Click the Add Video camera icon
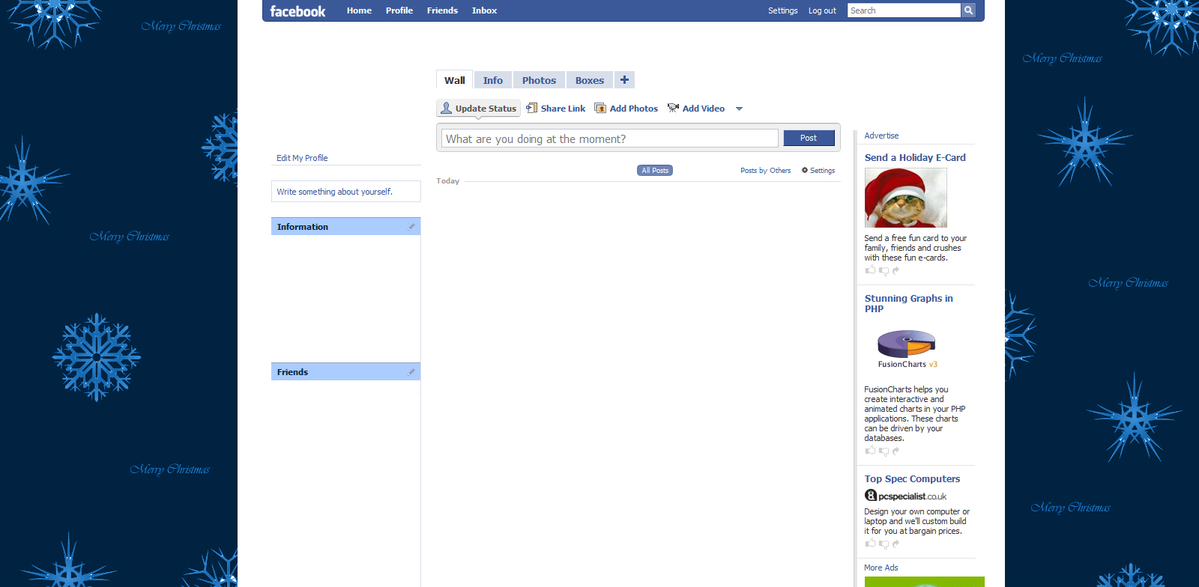The width and height of the screenshot is (1199, 587). tap(673, 108)
